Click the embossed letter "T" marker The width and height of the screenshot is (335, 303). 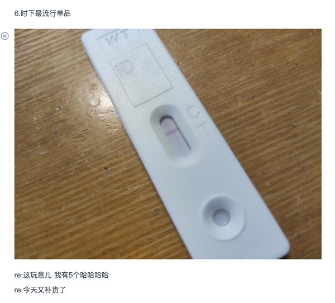tap(203, 129)
